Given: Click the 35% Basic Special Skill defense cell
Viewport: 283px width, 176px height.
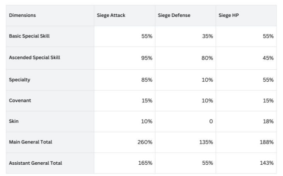Looking at the screenshot, I should coord(207,36).
